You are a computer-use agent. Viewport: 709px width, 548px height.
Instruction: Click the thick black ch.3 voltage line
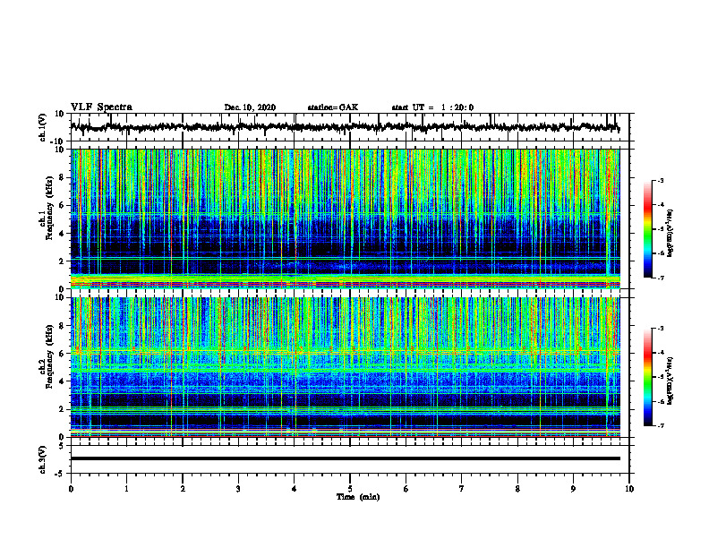click(345, 458)
